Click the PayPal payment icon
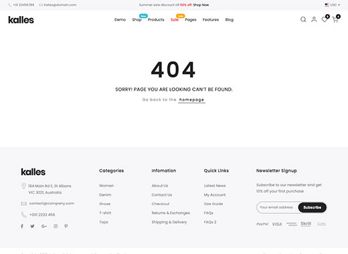This screenshot has width=348, height=254. [262, 224]
